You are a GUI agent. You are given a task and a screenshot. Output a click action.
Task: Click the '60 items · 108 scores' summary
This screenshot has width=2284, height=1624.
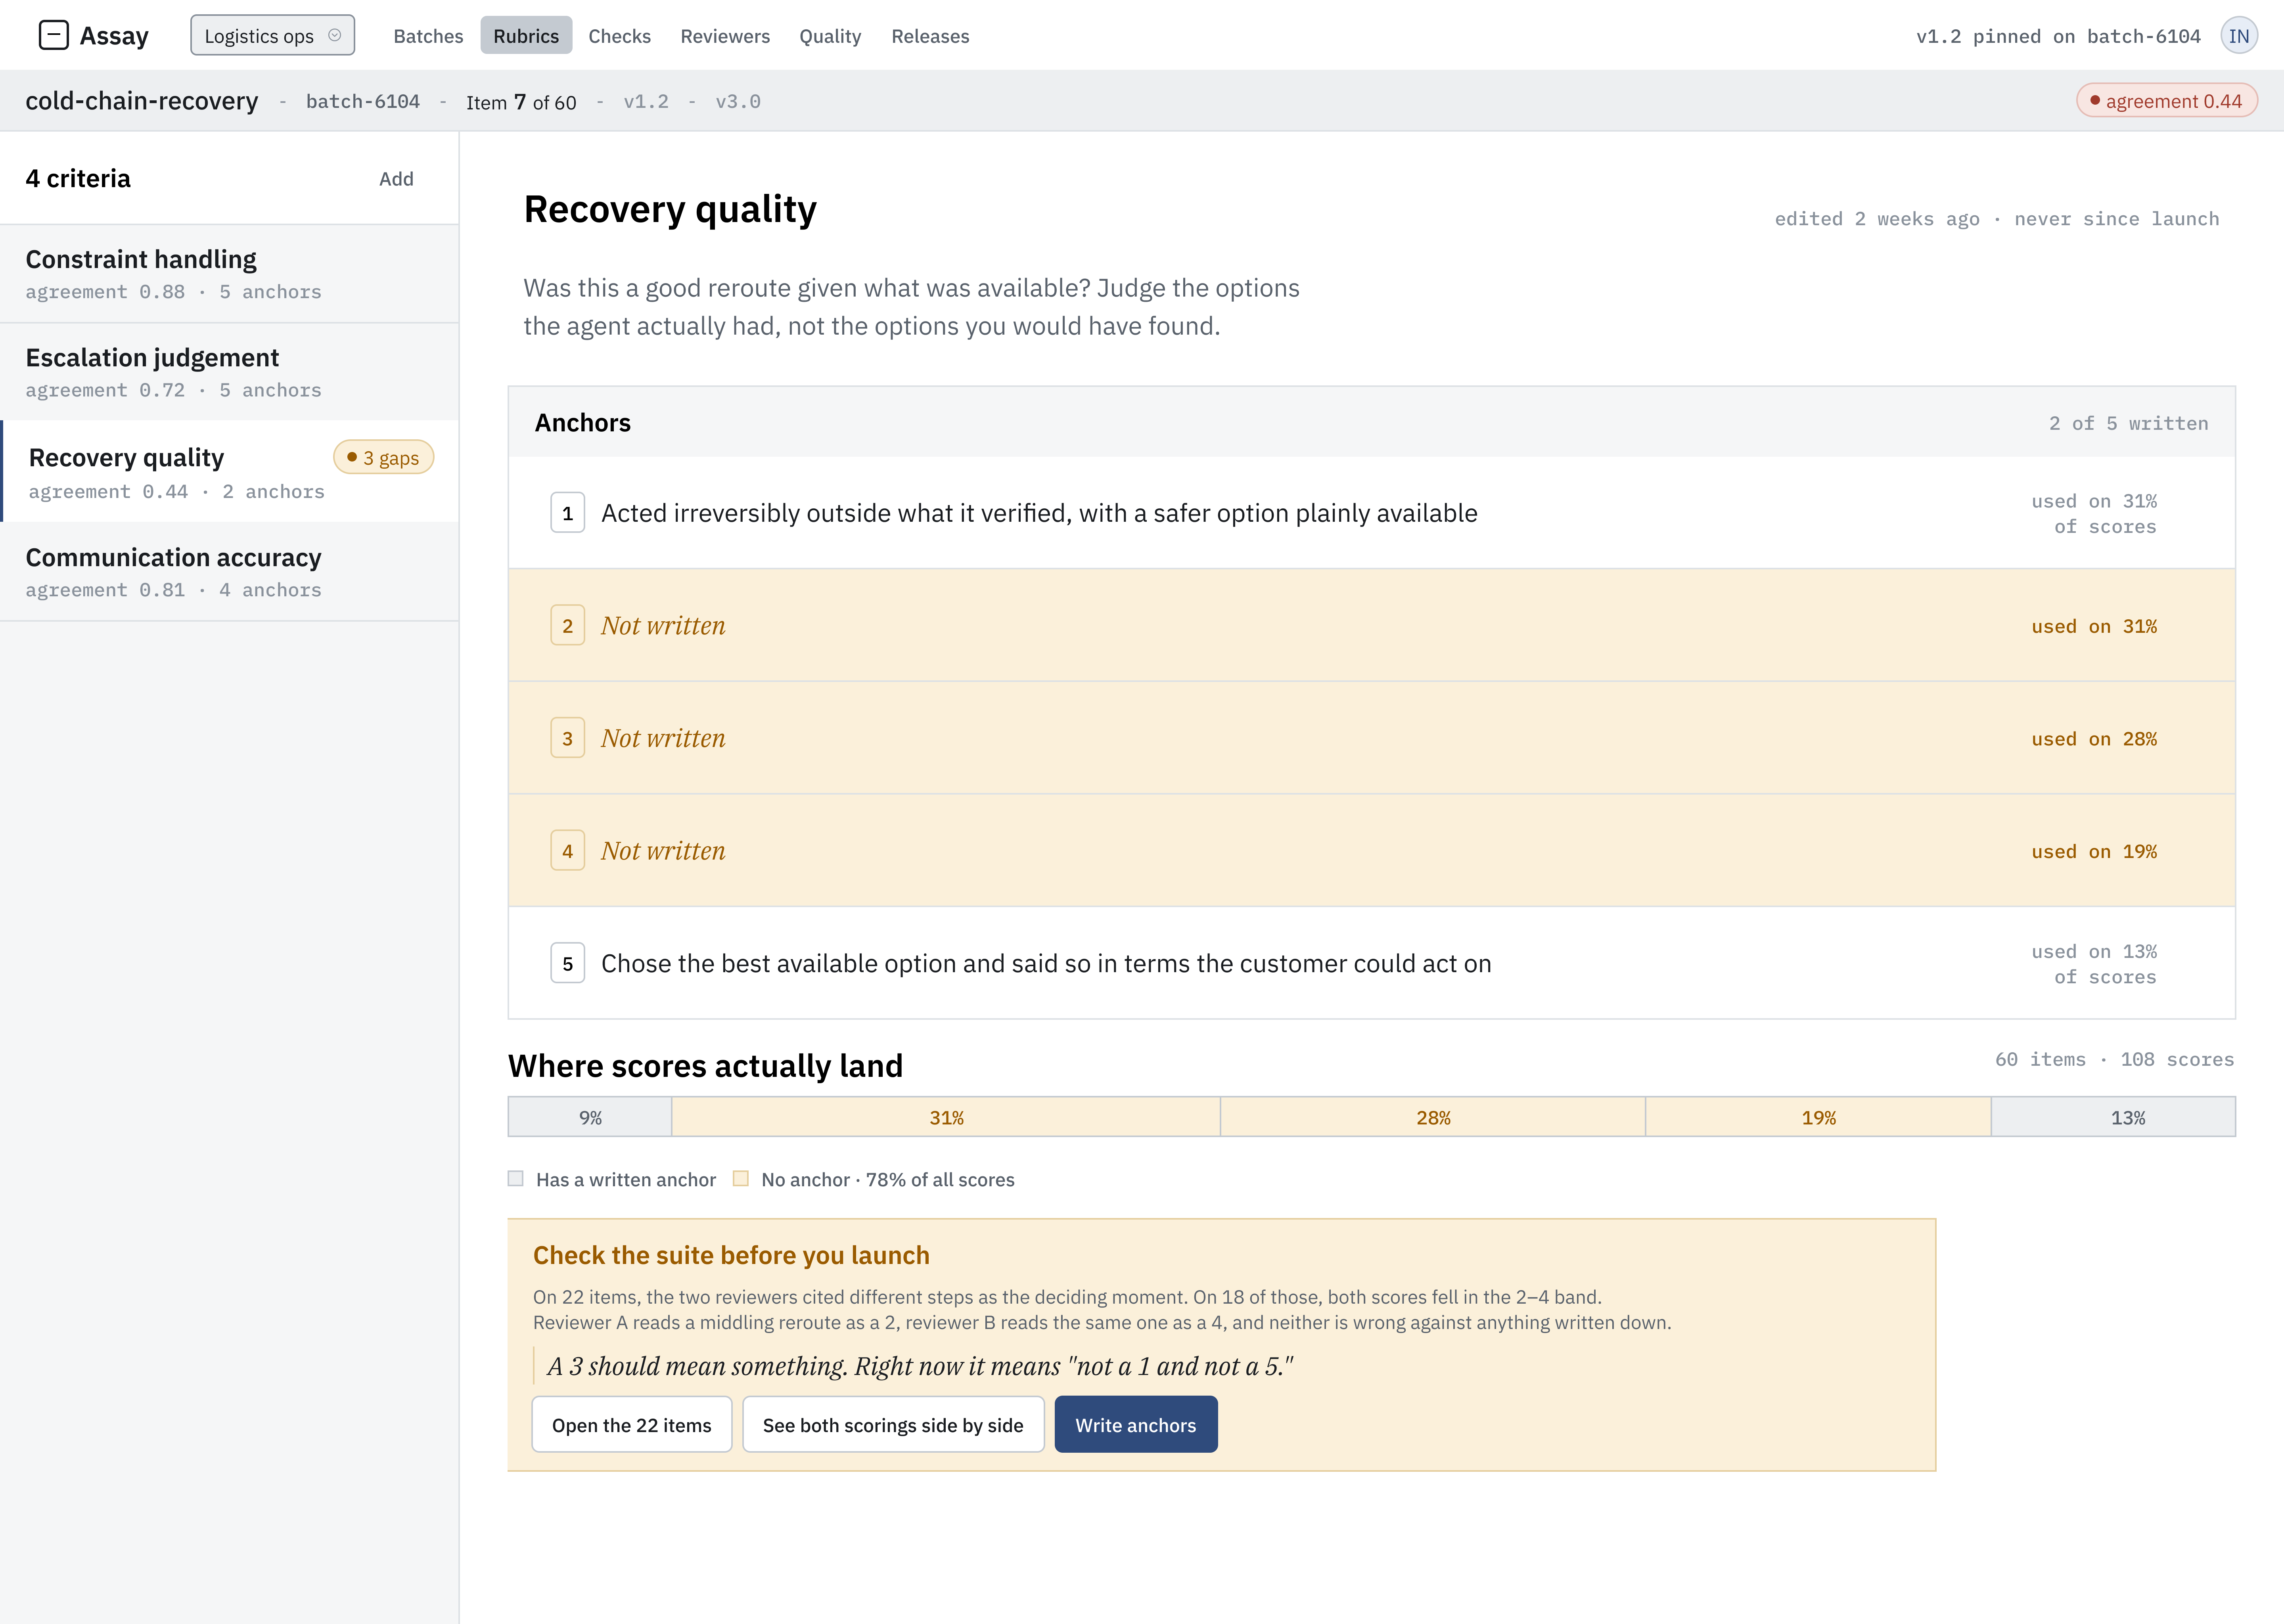2115,1059
